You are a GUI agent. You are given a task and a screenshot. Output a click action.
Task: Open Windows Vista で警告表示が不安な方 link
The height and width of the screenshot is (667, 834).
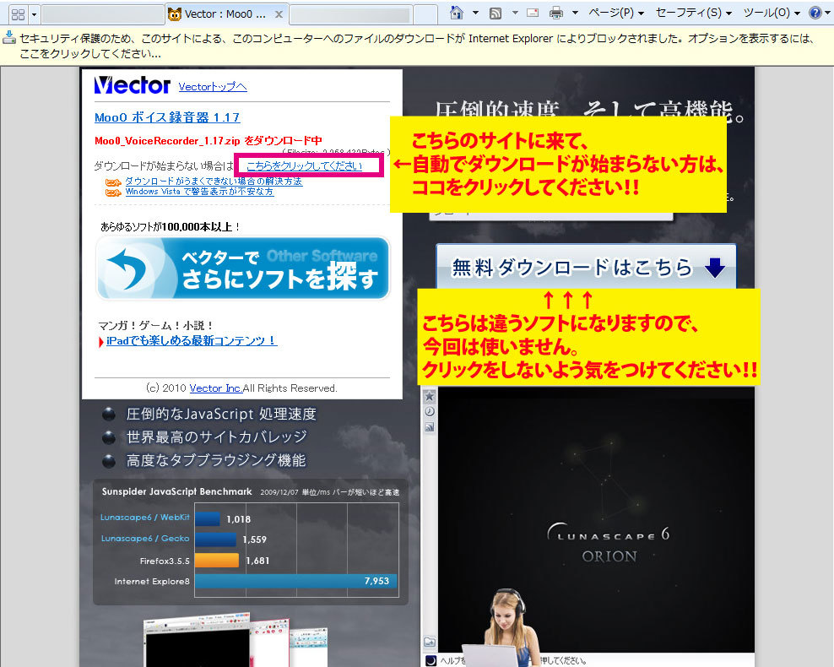coord(199,192)
